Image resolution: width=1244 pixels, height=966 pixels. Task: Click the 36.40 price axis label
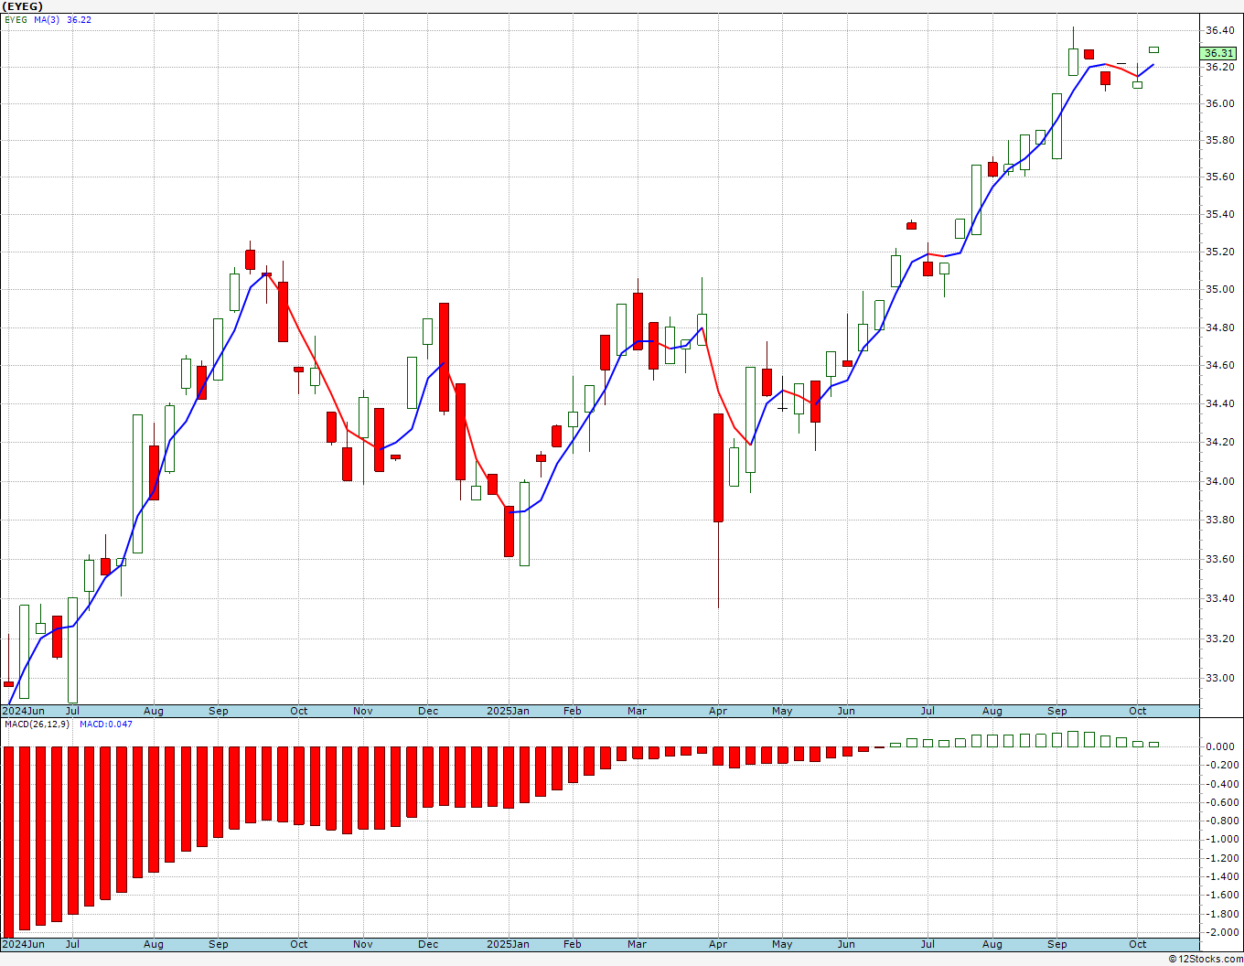[1218, 30]
